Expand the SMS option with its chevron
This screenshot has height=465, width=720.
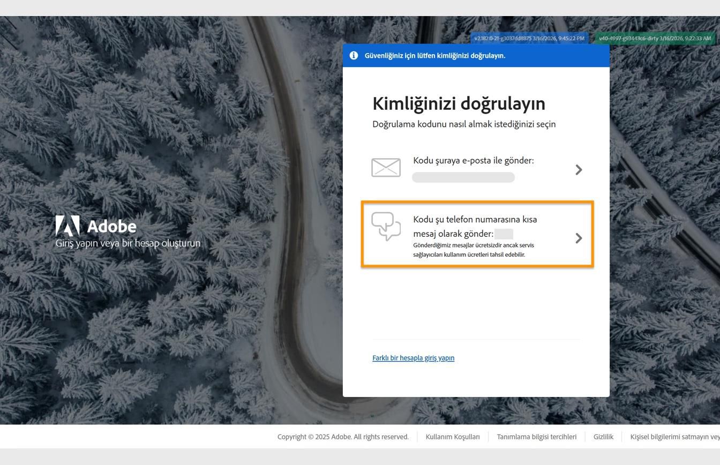point(579,238)
